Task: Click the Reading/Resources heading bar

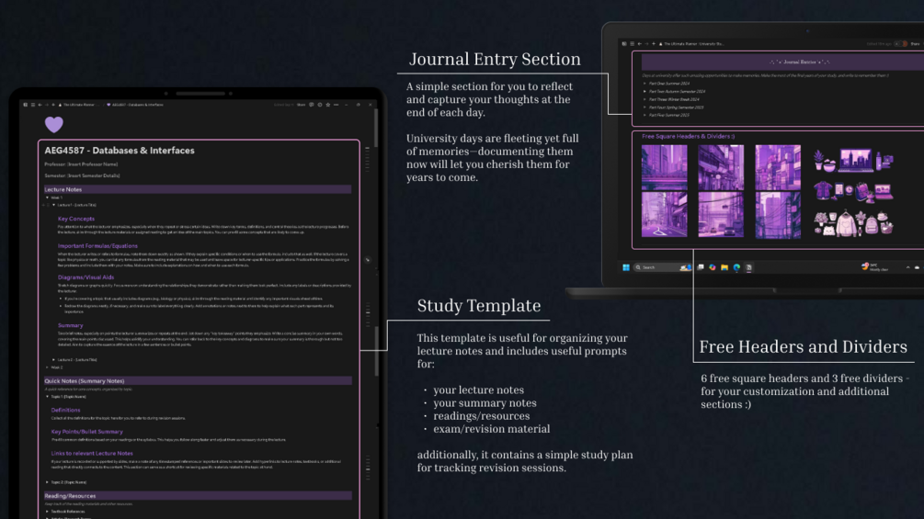Action: [198, 496]
